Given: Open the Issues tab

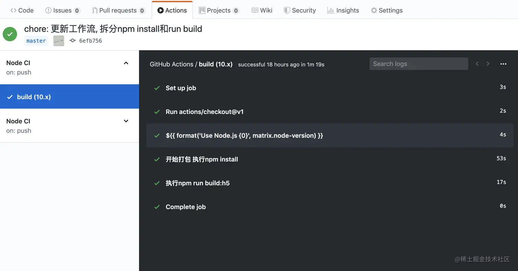Looking at the screenshot, I should point(62,10).
